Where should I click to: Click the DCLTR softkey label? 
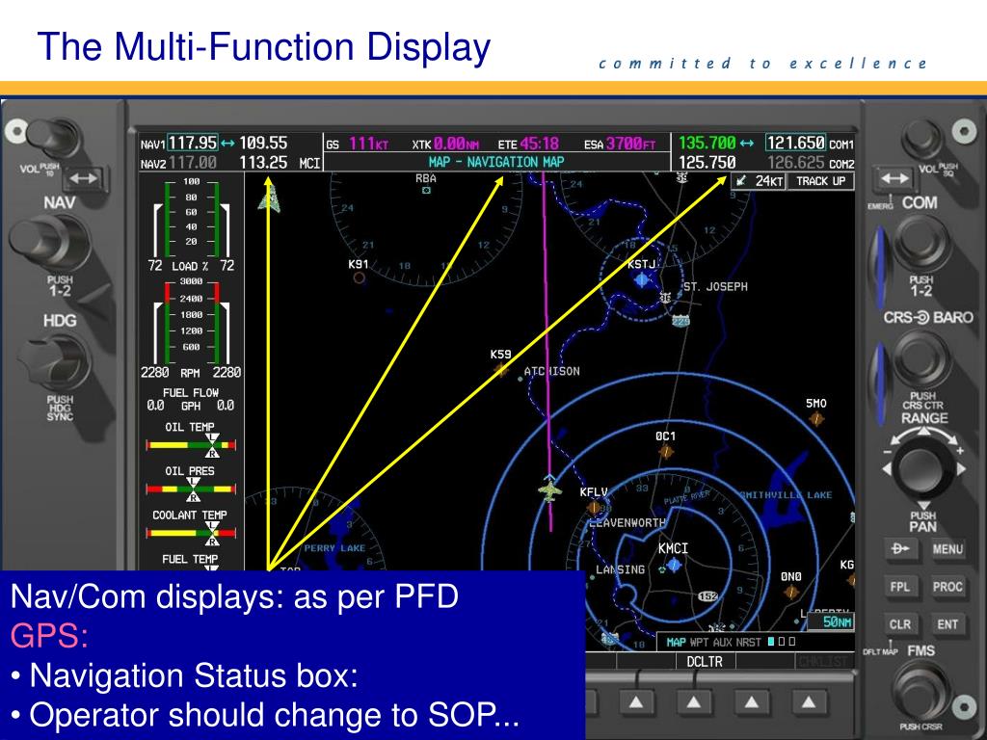tap(705, 661)
